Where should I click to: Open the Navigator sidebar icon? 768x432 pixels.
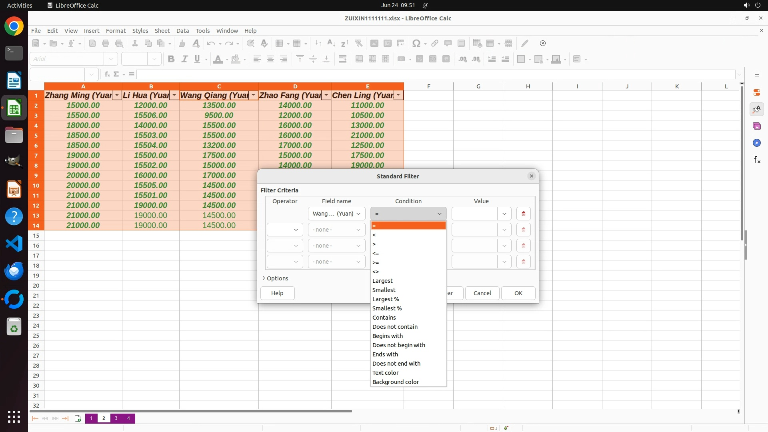click(x=756, y=143)
